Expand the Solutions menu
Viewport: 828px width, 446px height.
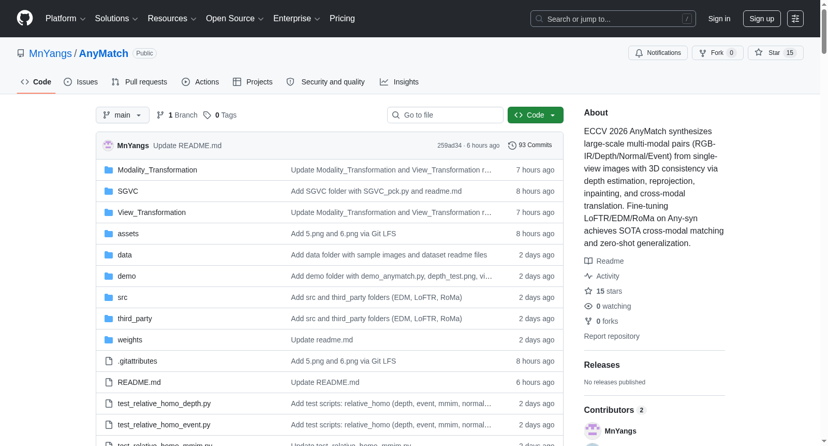(x=116, y=19)
